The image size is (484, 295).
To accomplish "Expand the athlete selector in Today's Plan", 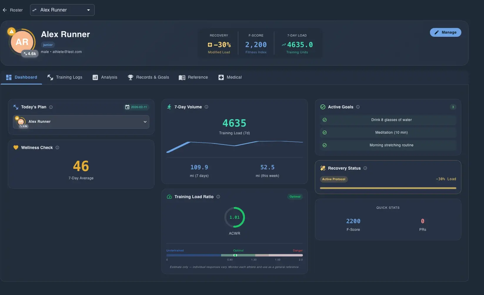I will pyautogui.click(x=145, y=122).
